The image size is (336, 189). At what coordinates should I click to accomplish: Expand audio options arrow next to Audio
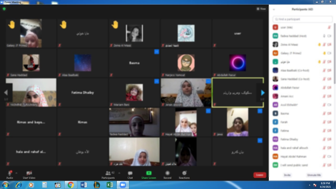16,173
